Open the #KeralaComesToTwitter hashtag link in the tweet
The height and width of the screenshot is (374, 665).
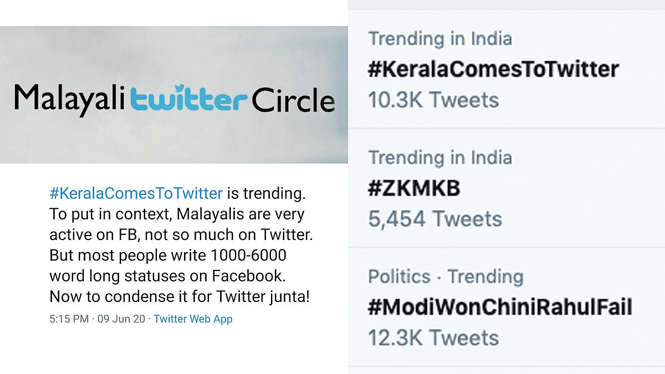136,193
